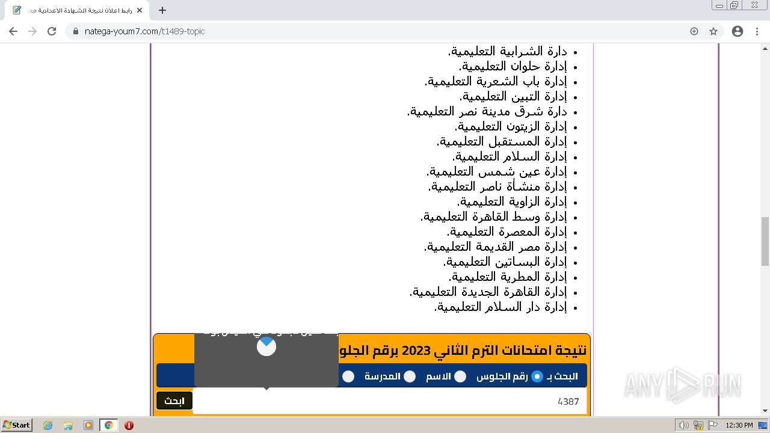Go back to the previous page
The width and height of the screenshot is (770, 433).
pyautogui.click(x=13, y=31)
